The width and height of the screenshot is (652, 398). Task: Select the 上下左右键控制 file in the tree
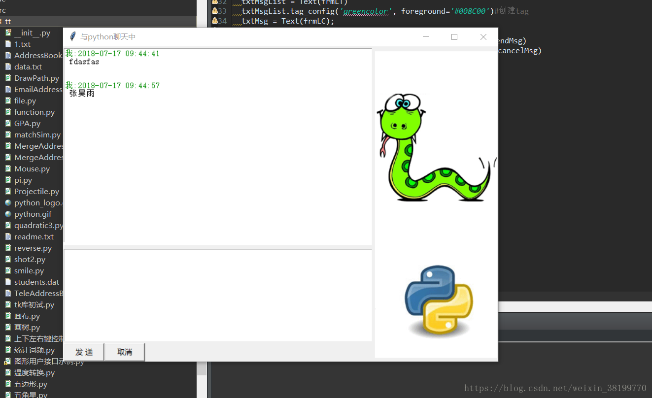(x=38, y=338)
